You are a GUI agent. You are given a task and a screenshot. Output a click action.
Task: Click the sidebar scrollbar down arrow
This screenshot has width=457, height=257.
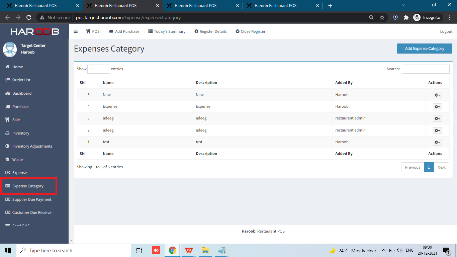[x=71, y=241]
